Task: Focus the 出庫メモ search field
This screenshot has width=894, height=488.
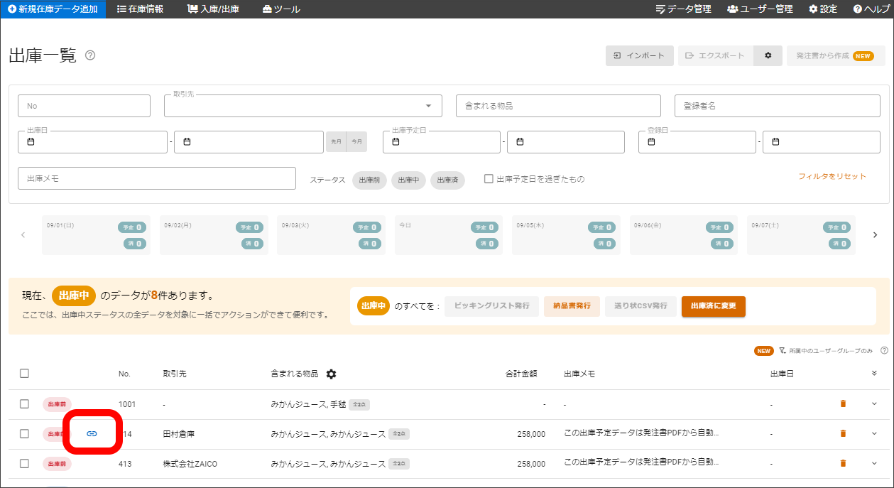Action: coord(157,179)
